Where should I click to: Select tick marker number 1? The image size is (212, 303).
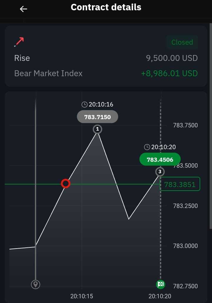click(x=97, y=129)
